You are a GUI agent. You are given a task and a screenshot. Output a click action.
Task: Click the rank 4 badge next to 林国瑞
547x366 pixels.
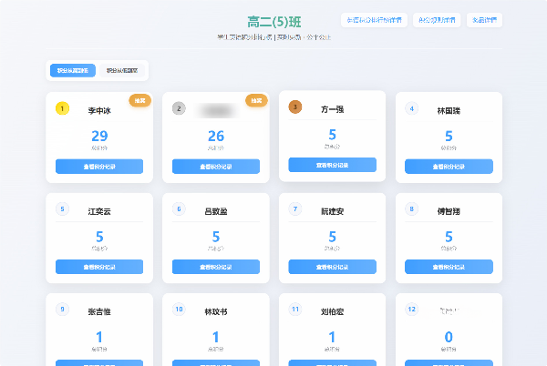coord(412,108)
